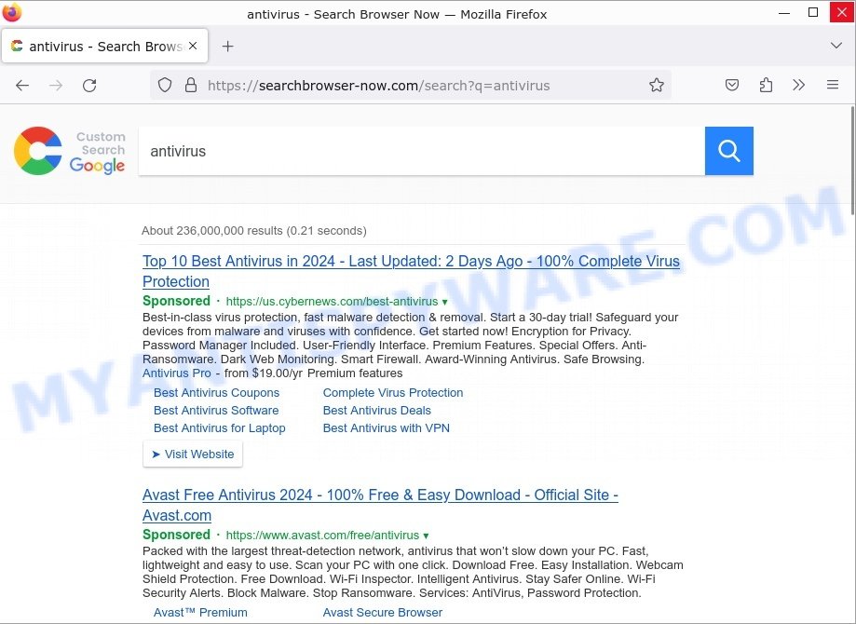Screen dimensions: 856x624
Task: Open the Antivirus Pro link
Action: [x=176, y=373]
